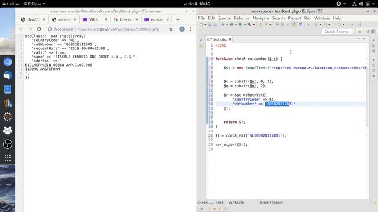Click the Chromium address bar URL
This screenshot has width=378, height=212.
pos(118,29)
